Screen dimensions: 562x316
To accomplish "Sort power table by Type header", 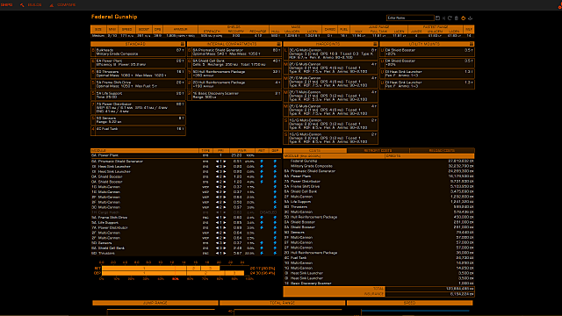I will (x=205, y=151).
